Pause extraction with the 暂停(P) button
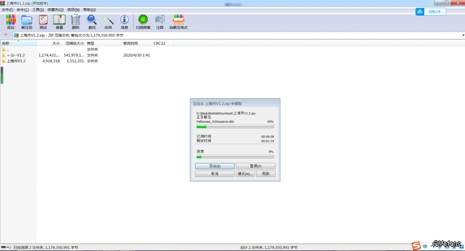Viewport: 465px width, 251px height. tap(256, 166)
